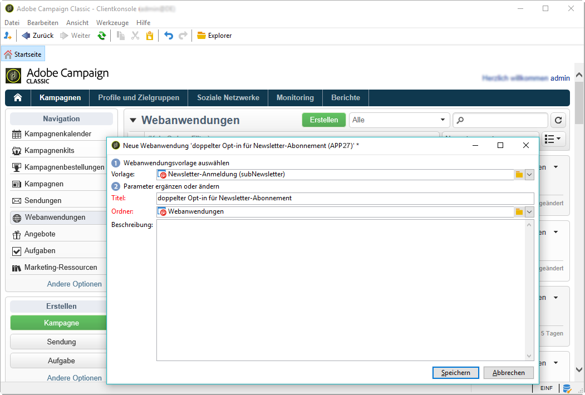585x395 pixels.
Task: Click the Abbrechen button
Action: [509, 373]
